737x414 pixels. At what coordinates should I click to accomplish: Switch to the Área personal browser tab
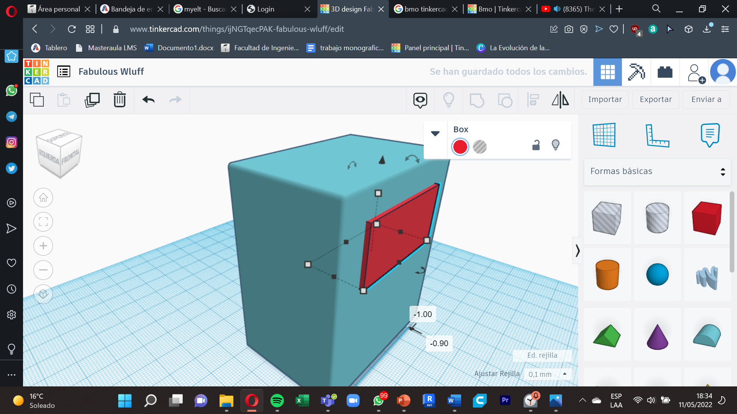pyautogui.click(x=58, y=9)
